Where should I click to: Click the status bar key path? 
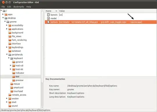[25, 110]
